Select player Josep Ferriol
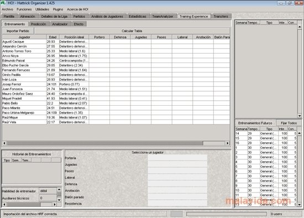The image size is (304, 218). coord(116,84)
